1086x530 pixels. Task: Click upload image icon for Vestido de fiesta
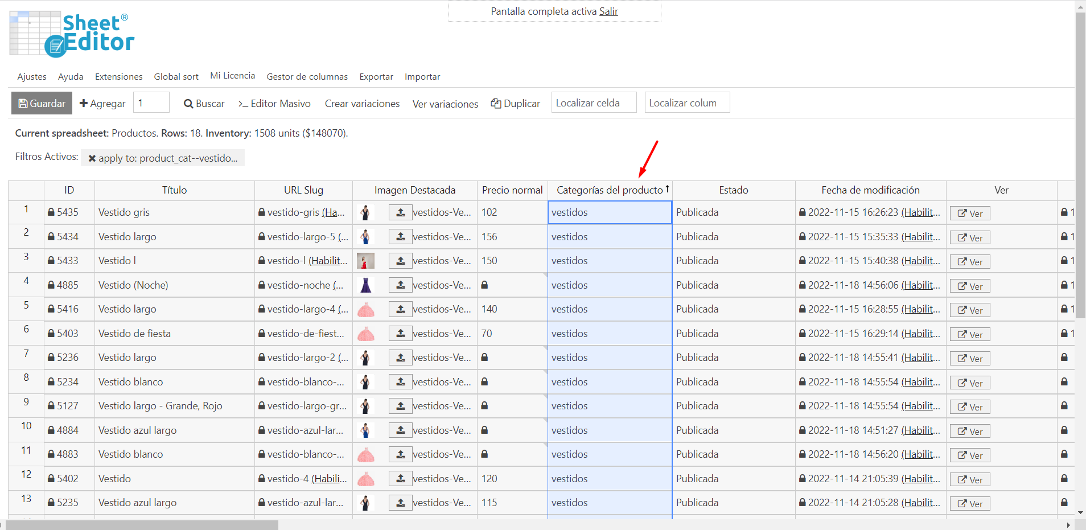click(x=401, y=334)
